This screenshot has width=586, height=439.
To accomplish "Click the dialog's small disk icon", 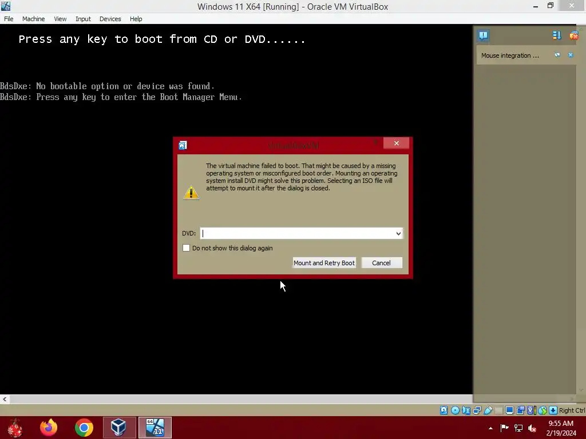I will click(183, 145).
